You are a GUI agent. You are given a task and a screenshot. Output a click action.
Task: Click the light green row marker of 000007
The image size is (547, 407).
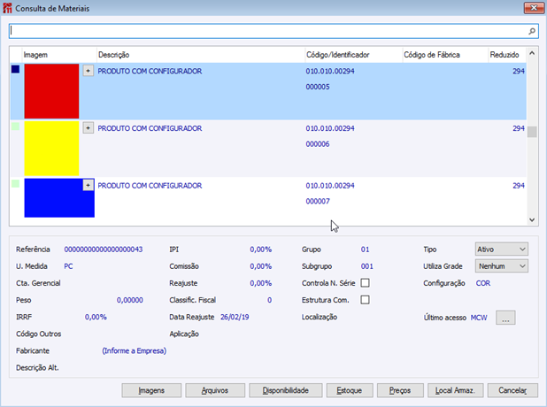[x=15, y=183]
